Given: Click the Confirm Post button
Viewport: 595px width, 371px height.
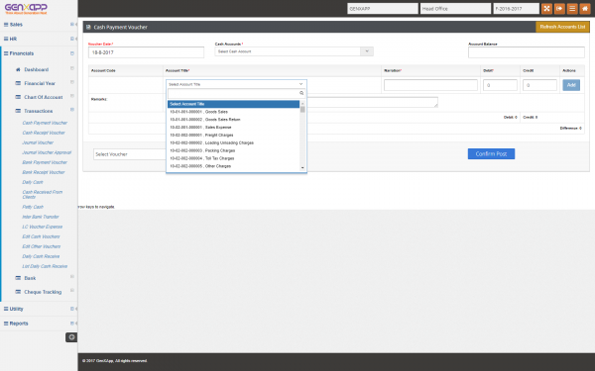Looking at the screenshot, I should coord(491,153).
